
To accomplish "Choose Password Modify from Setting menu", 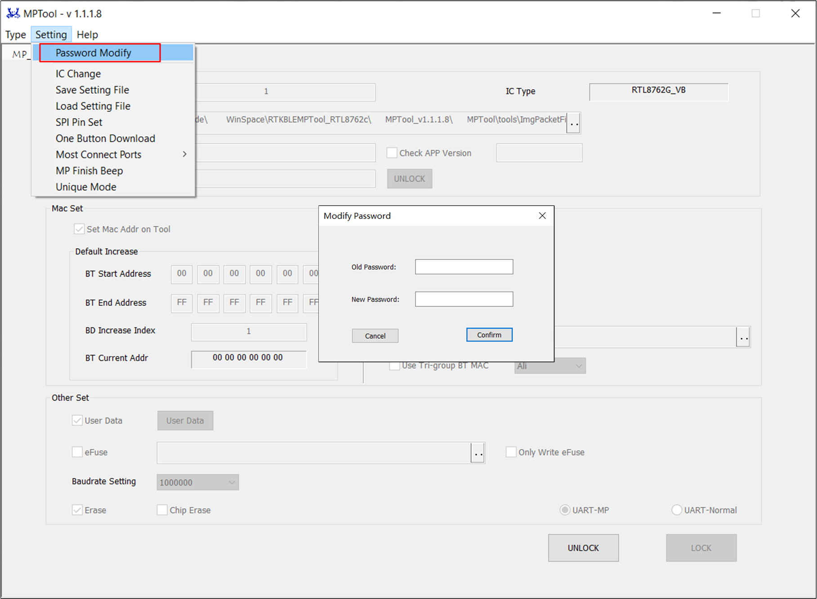I will [94, 53].
